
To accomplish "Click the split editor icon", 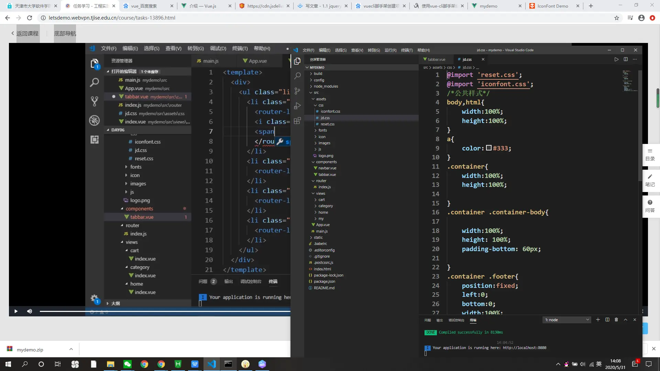I will point(626,59).
